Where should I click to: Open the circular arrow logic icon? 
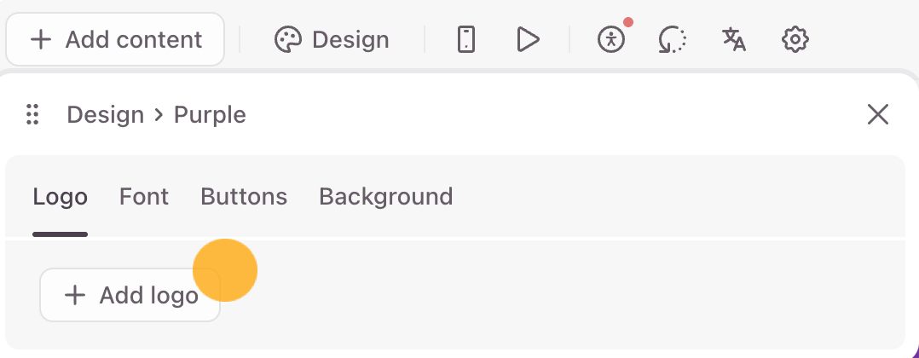click(673, 40)
